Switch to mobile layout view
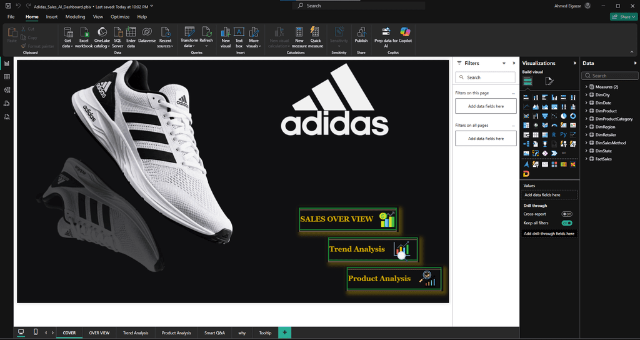 click(36, 332)
